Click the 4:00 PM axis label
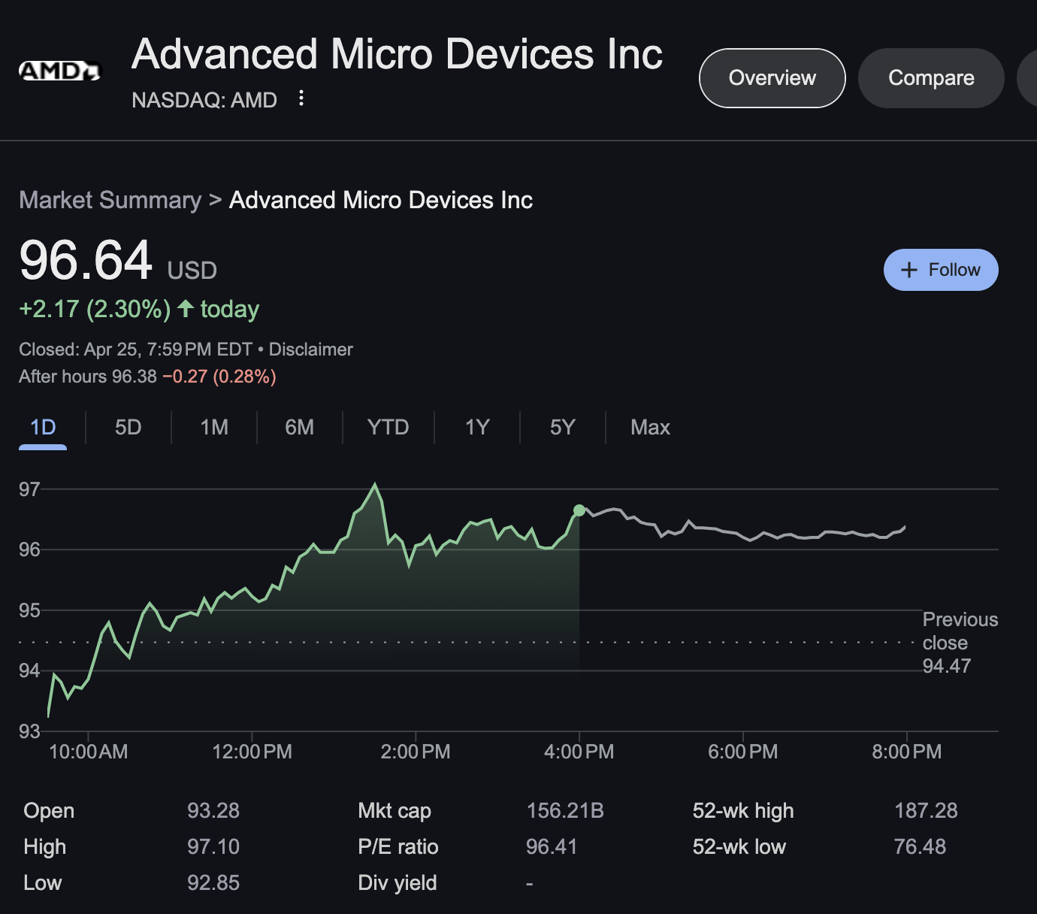This screenshot has height=914, width=1037. pyautogui.click(x=579, y=752)
